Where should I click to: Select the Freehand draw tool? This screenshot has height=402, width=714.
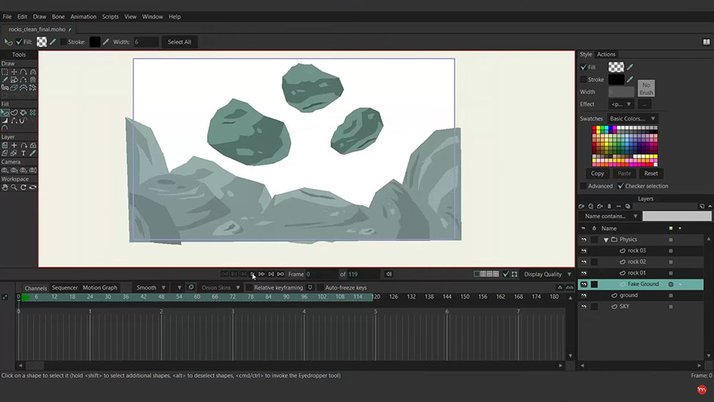pyautogui.click(x=5, y=80)
